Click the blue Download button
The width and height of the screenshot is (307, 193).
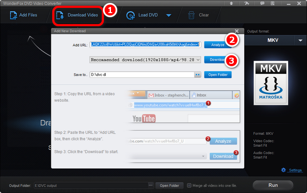tap(218, 60)
